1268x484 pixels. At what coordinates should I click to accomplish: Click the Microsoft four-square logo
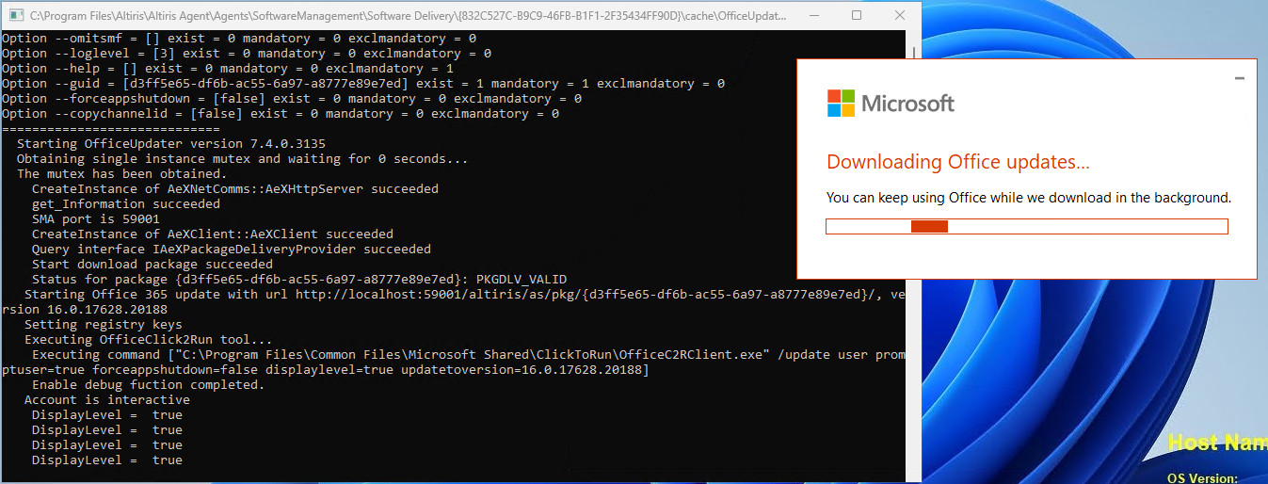tap(841, 104)
